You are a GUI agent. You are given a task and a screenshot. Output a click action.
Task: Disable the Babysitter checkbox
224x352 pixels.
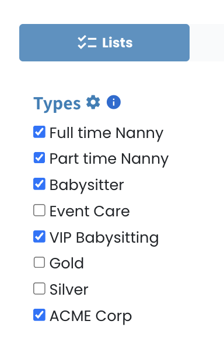pos(40,184)
